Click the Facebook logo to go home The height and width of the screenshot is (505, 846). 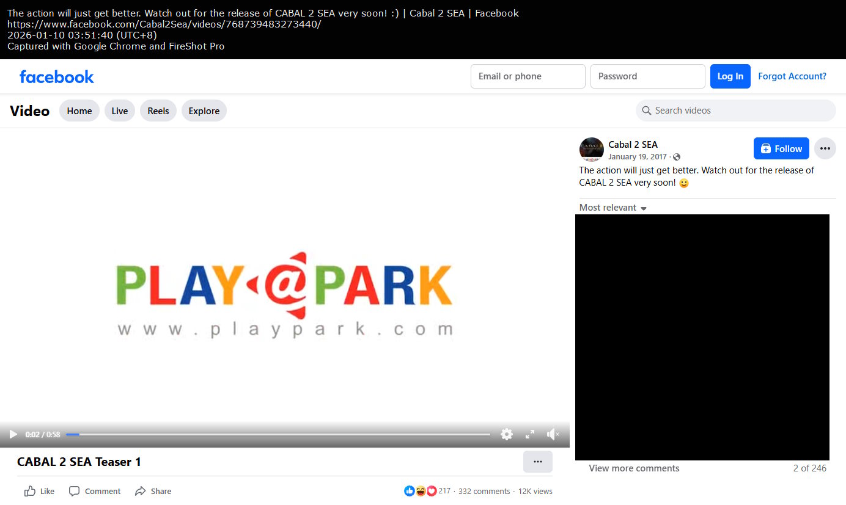(56, 76)
